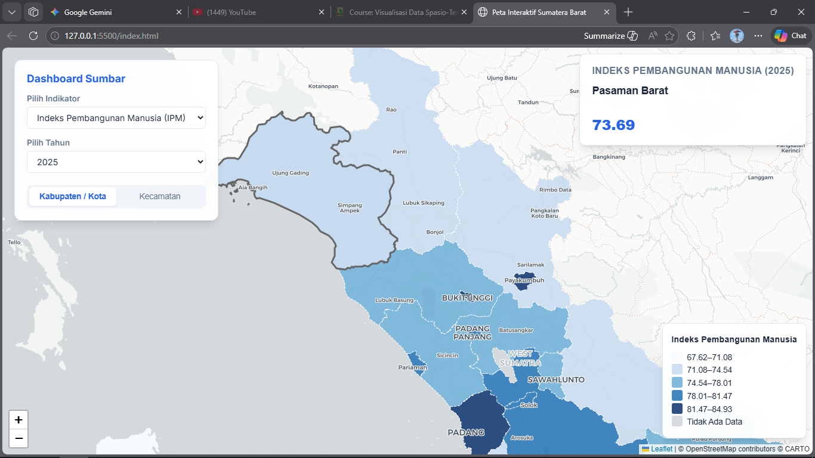Open the Extensions puzzle icon
The height and width of the screenshot is (458, 815).
pos(691,36)
